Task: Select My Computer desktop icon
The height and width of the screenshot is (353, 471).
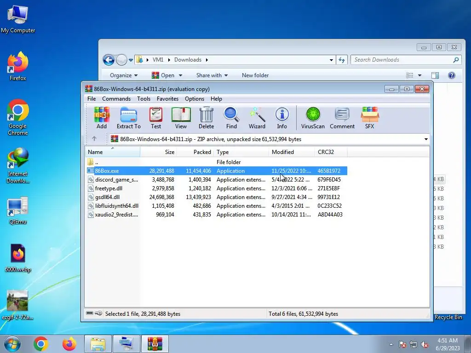Action: coord(18,19)
